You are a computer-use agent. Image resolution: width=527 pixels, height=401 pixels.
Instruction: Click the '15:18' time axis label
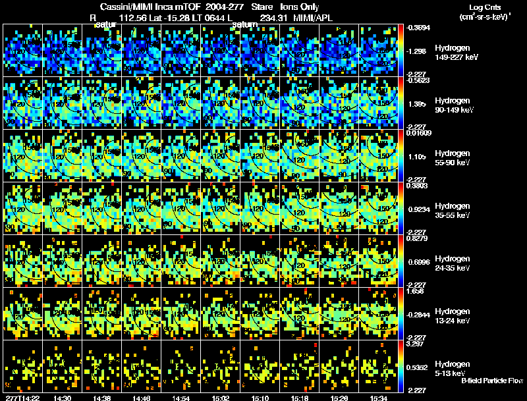[300, 398]
